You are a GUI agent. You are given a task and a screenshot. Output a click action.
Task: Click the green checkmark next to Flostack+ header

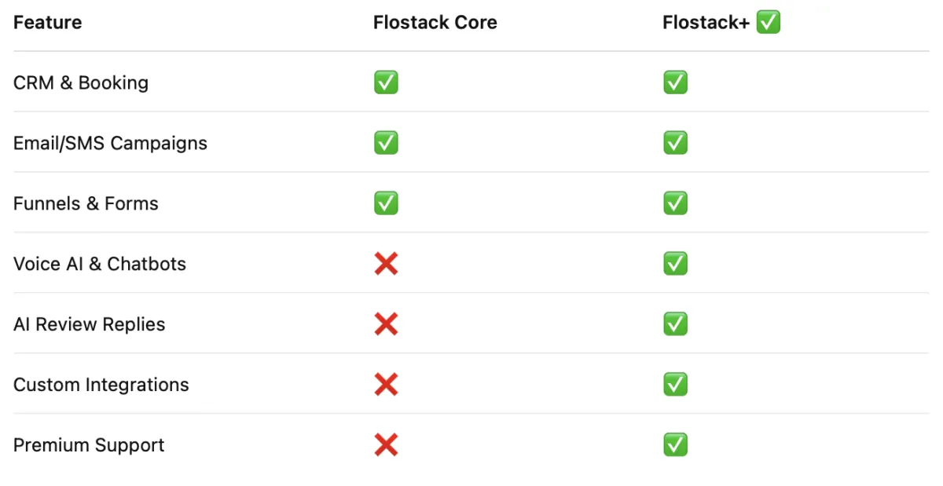point(768,22)
